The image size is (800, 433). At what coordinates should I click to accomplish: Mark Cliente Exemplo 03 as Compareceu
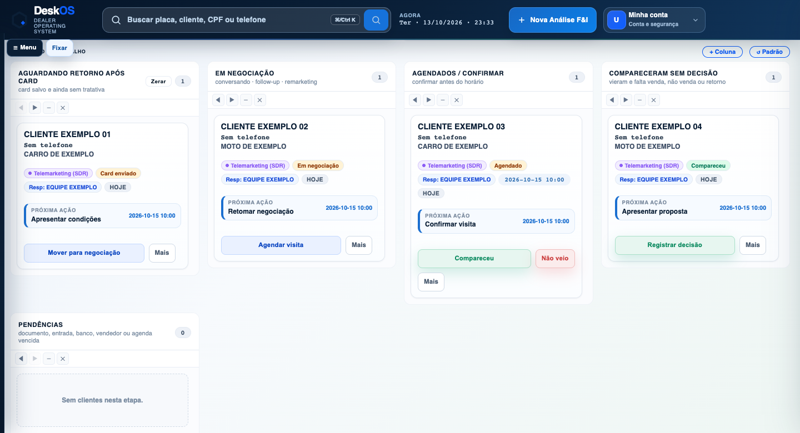click(x=474, y=258)
